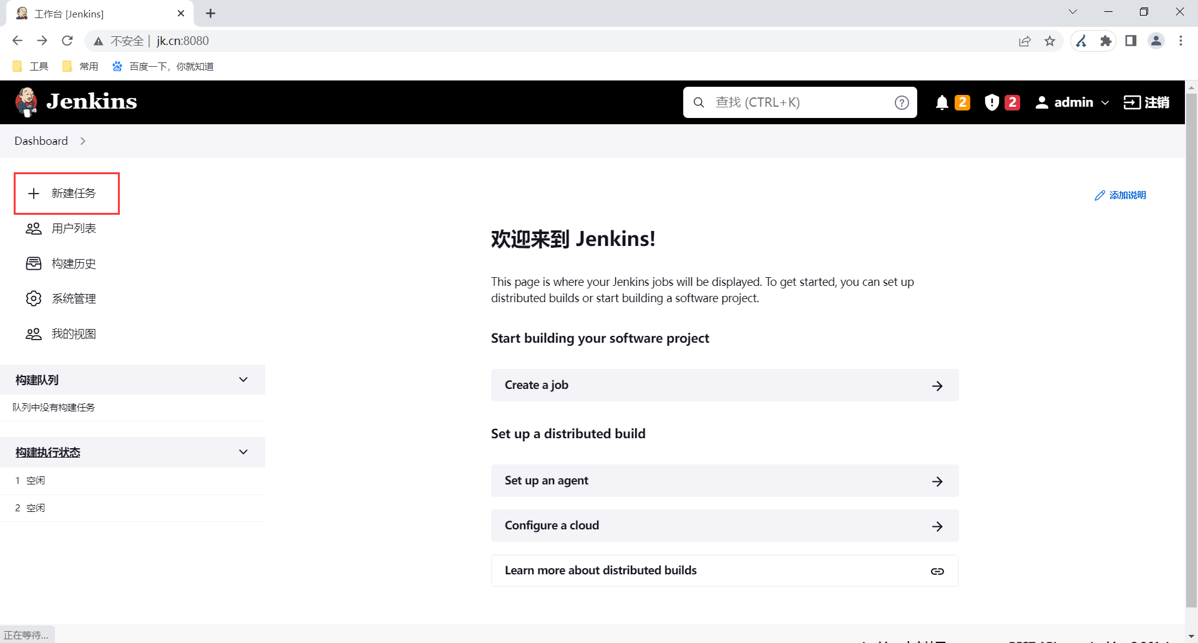The width and height of the screenshot is (1198, 643).
Task: Click the 注销 logout link
Action: [x=1147, y=102]
